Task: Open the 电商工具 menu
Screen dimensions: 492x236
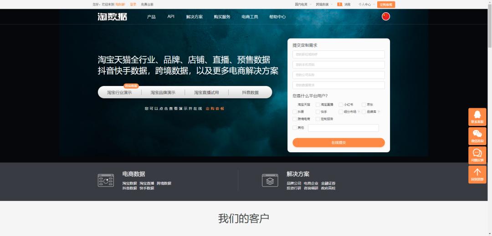Action: coord(250,16)
